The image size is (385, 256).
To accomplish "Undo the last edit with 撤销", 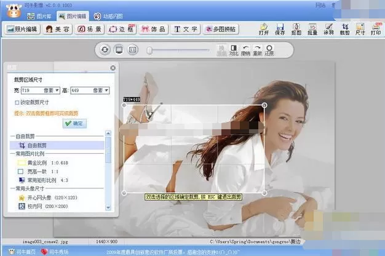I will point(245,50).
